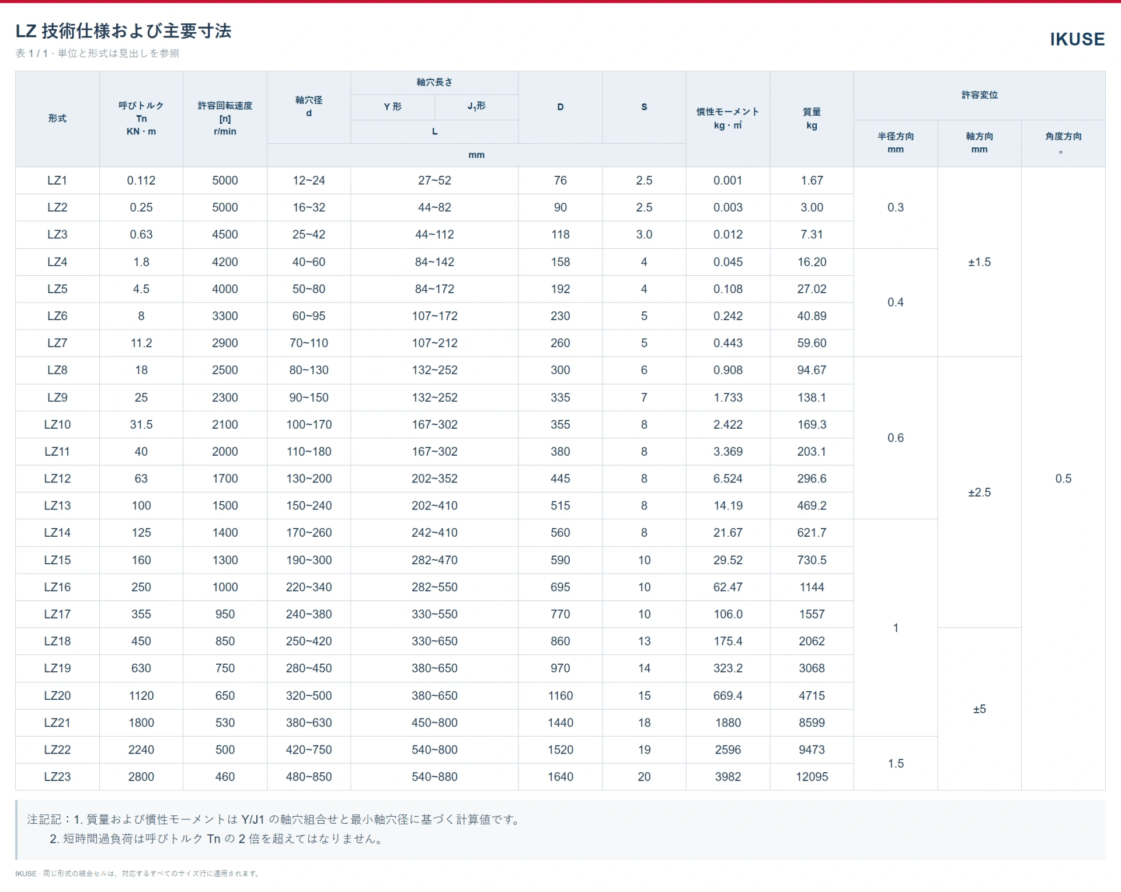Viewport: 1121px width, 892px height.
Task: Select mass 12095 in LZ23 row
Action: pyautogui.click(x=812, y=777)
